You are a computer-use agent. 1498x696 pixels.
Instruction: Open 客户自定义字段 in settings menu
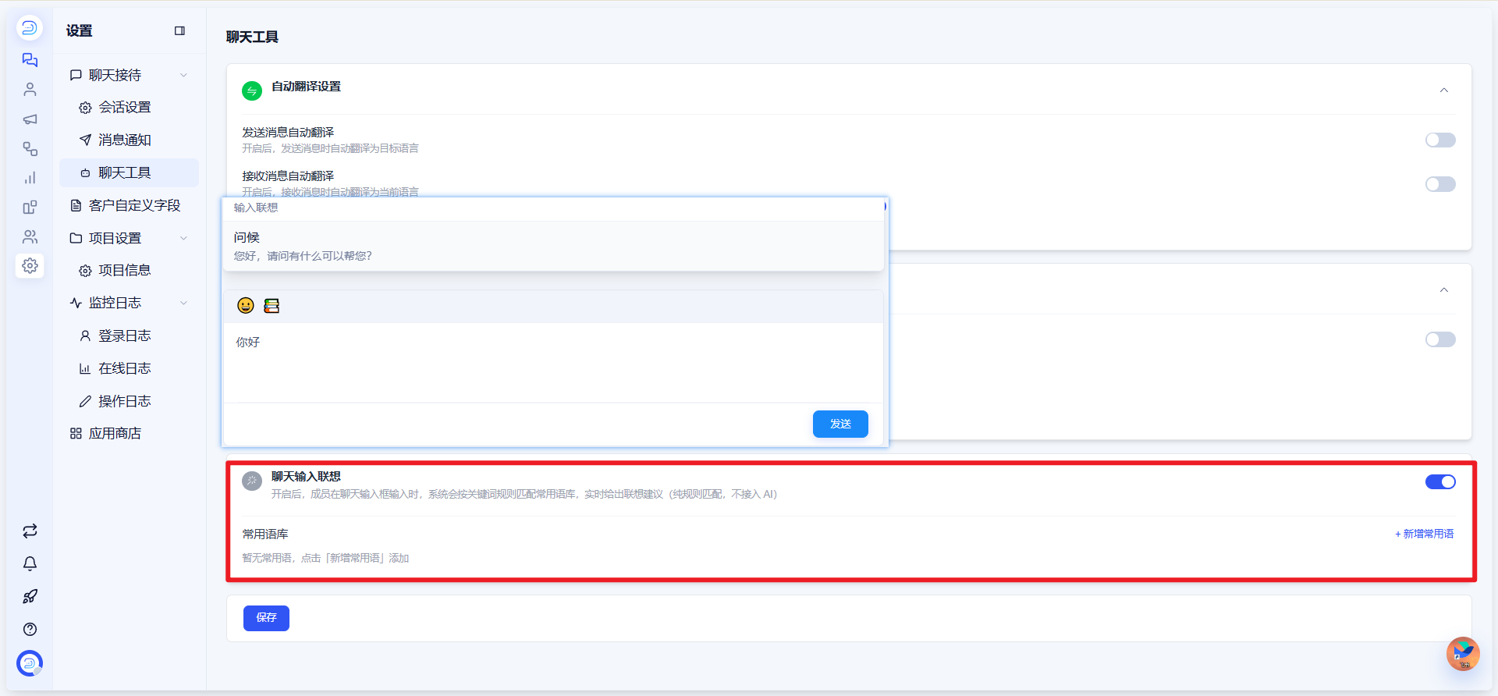pos(129,206)
